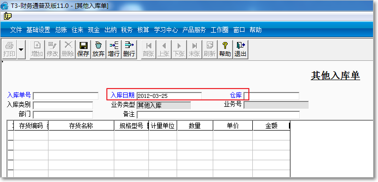Click the 单价 column header
The image size is (378, 182).
(x=233, y=126)
